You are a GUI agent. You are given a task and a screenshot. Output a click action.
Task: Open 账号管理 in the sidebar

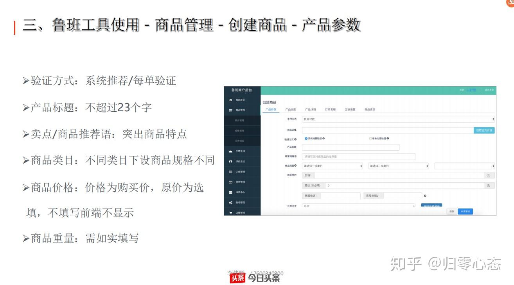(x=240, y=203)
